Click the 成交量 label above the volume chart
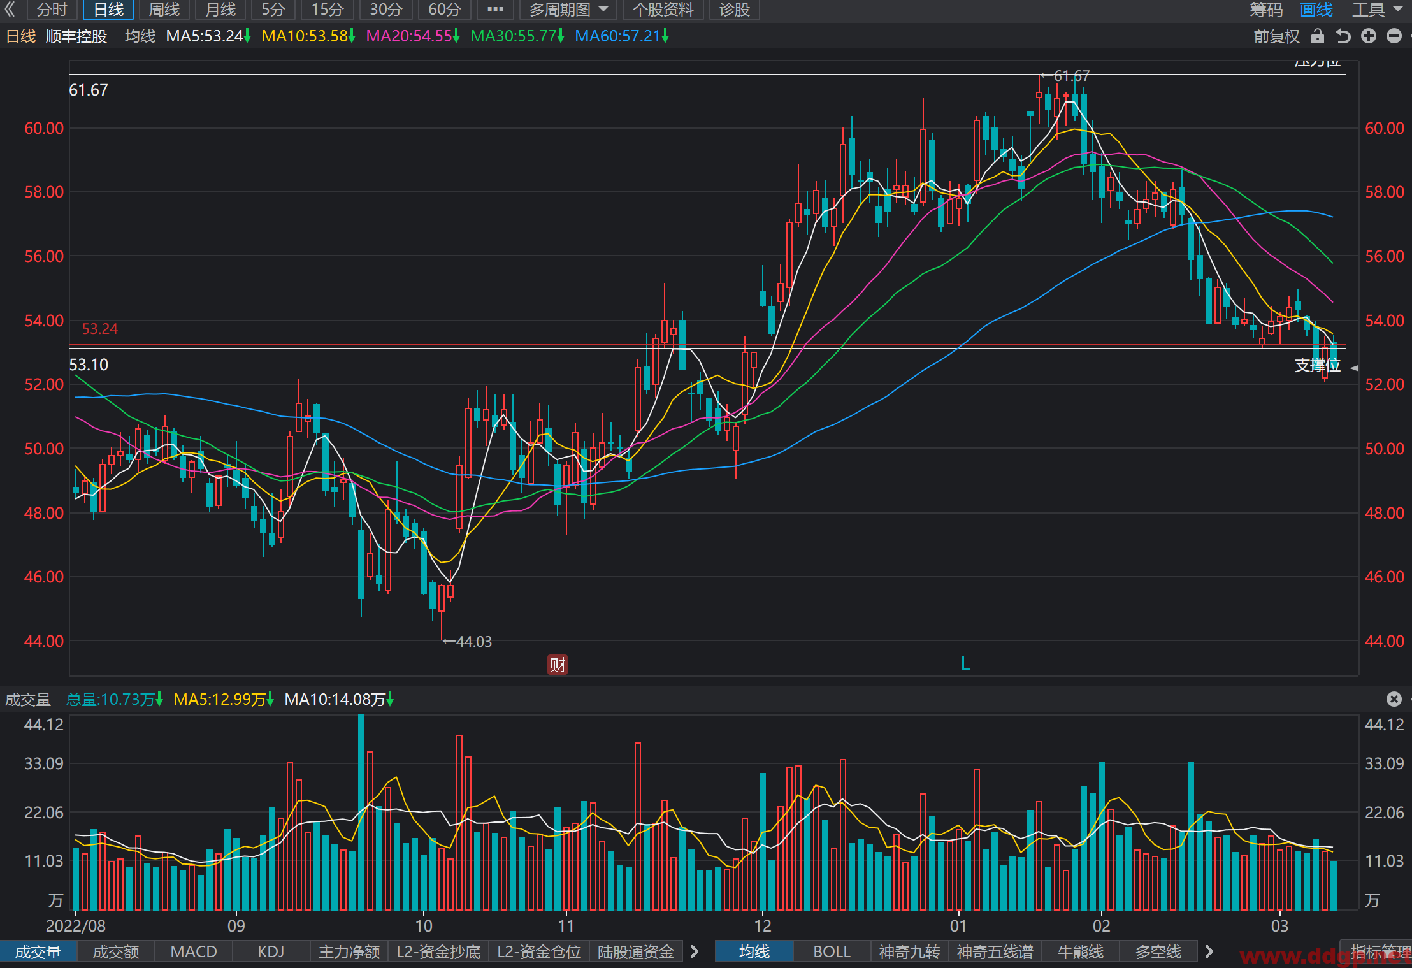 [28, 699]
